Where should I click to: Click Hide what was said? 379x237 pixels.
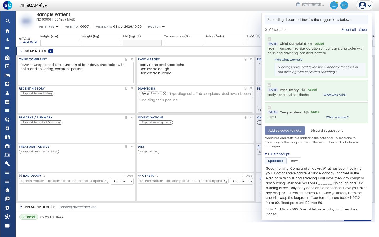coord(288,60)
